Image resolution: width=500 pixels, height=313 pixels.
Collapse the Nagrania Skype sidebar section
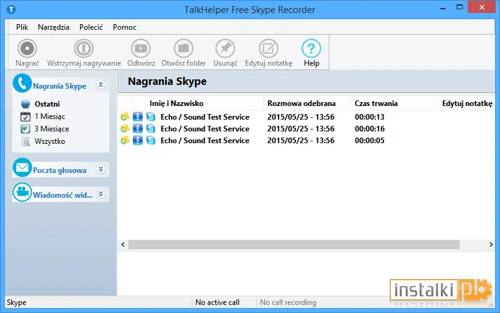click(101, 85)
